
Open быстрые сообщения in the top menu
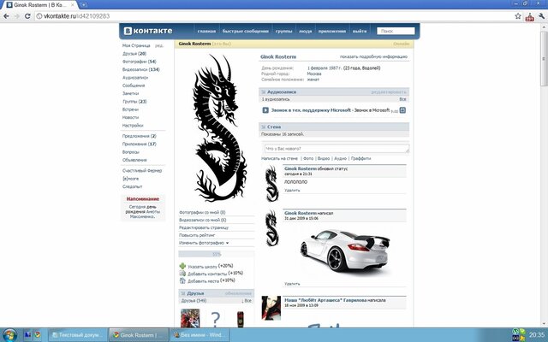[x=246, y=31]
